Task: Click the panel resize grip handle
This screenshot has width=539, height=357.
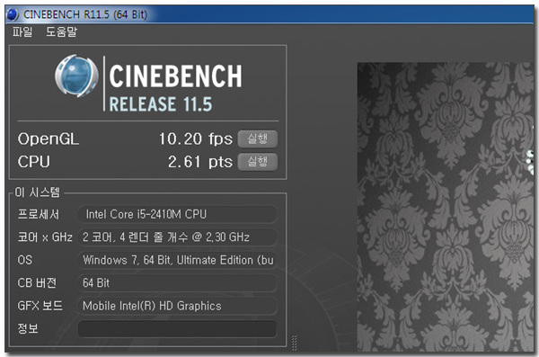Action: pos(294,343)
